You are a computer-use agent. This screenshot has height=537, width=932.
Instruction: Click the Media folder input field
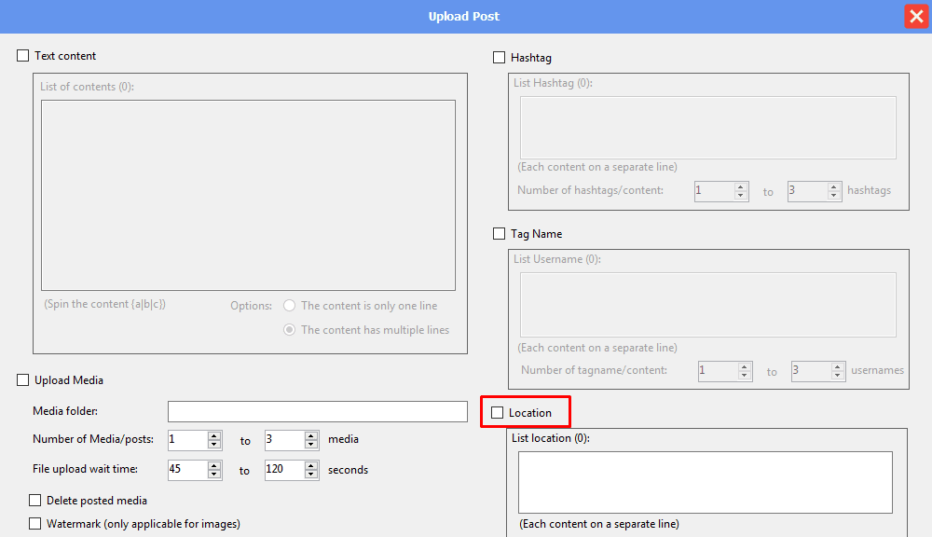coord(317,412)
